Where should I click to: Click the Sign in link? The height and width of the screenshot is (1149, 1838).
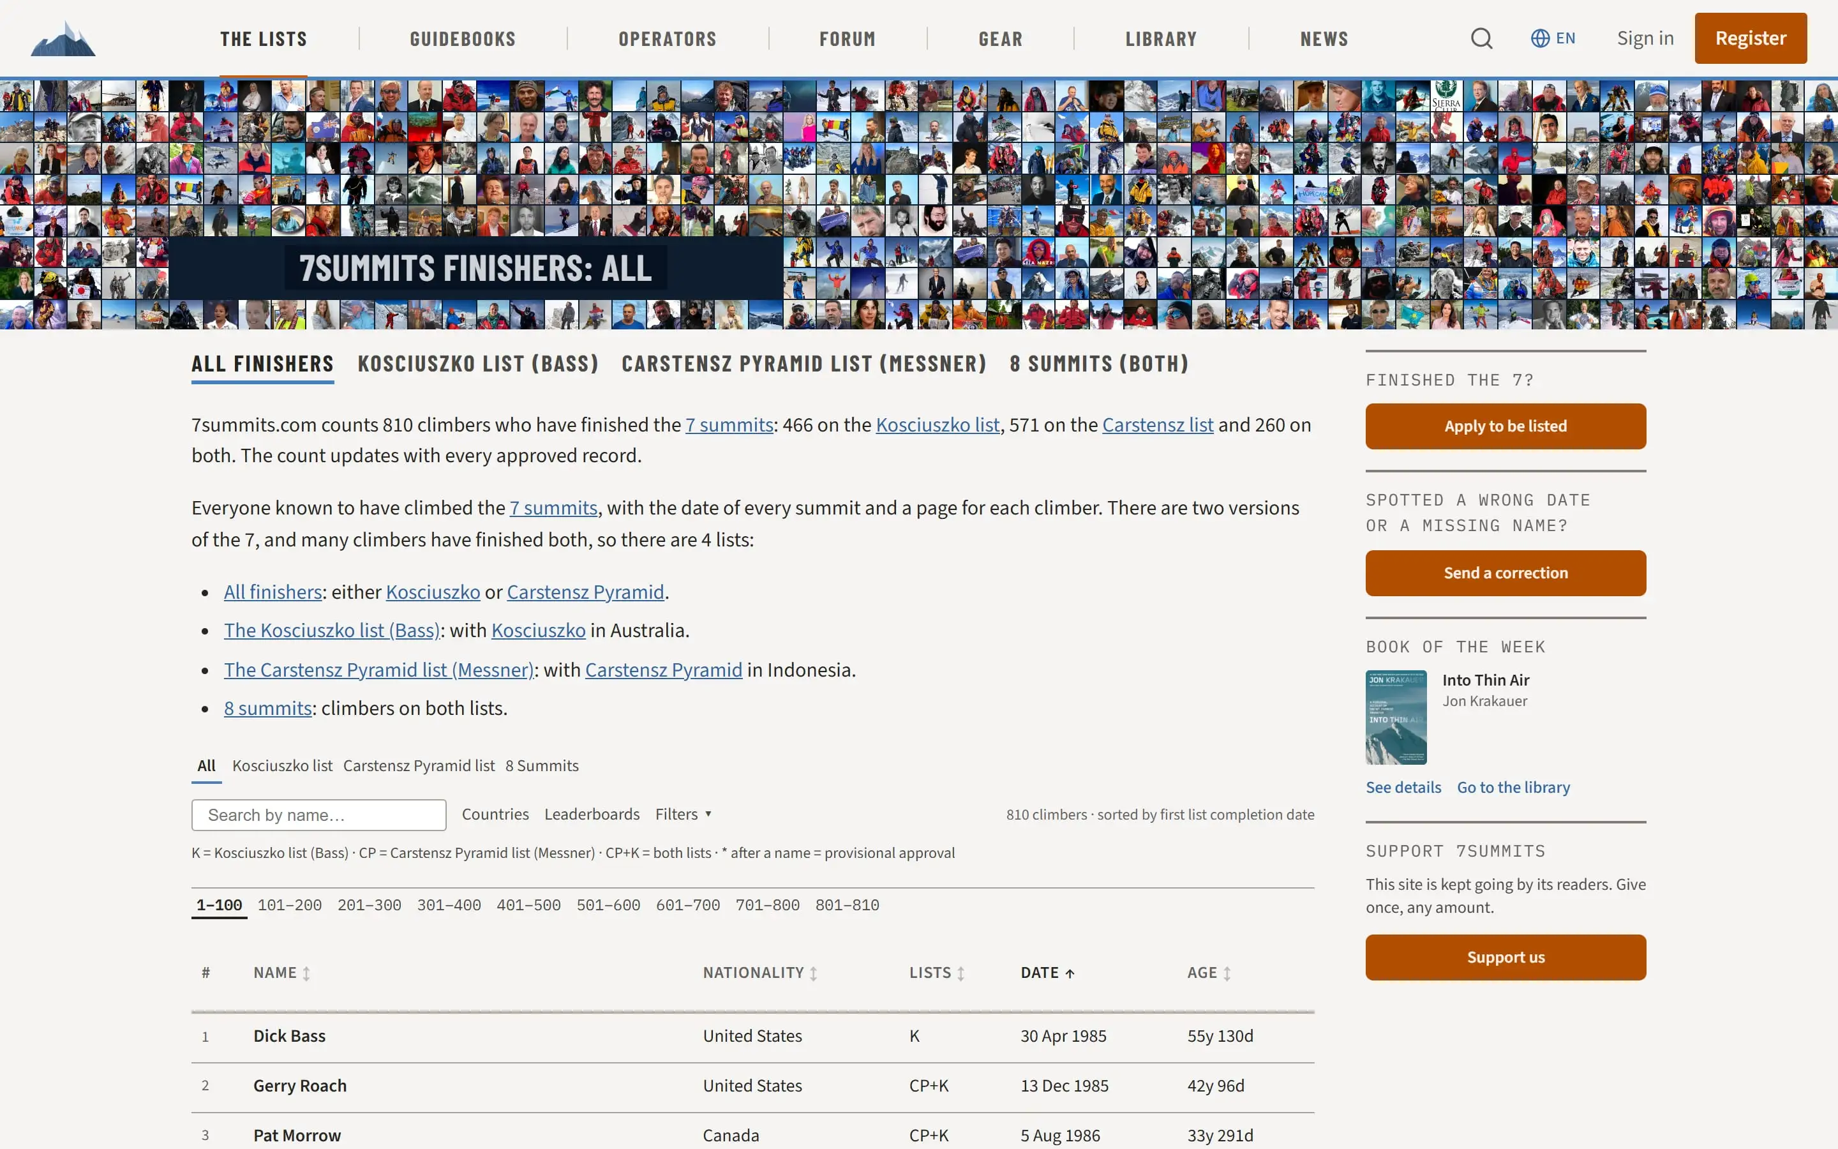click(1645, 38)
